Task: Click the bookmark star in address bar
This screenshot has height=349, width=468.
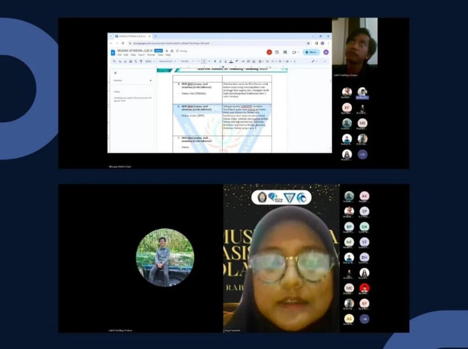Action: (x=309, y=43)
